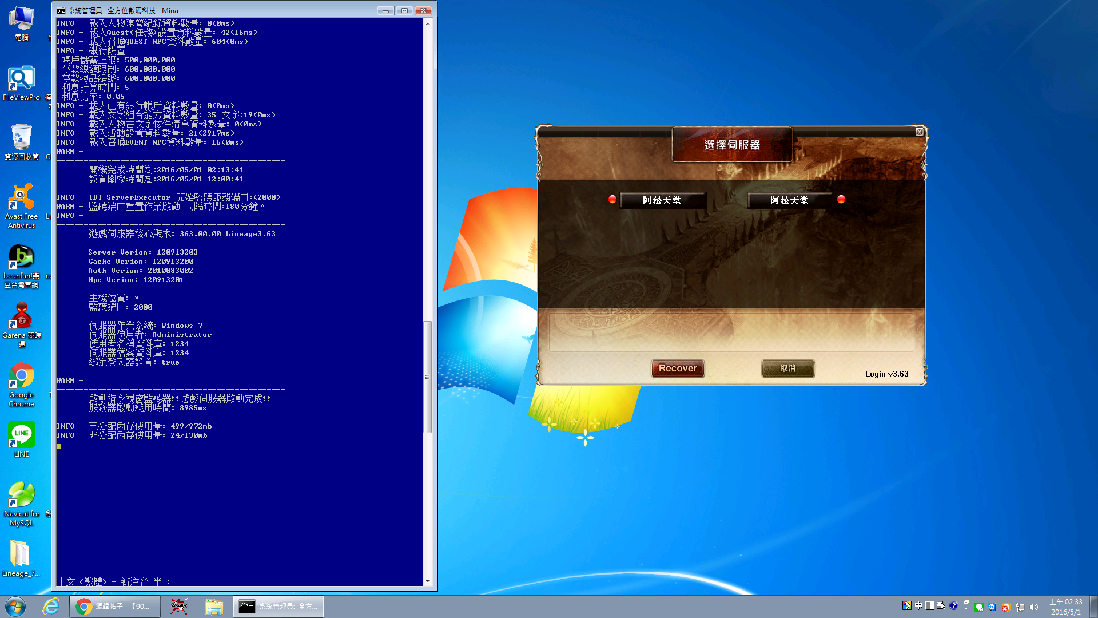This screenshot has width=1098, height=618.
Task: Click the console line '利息比率: 0.05'
Action: point(93,97)
